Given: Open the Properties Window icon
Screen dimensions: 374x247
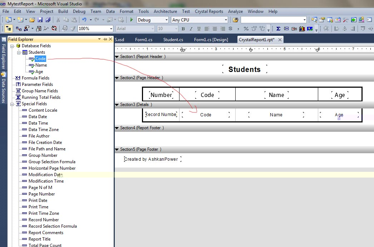Looking at the screenshot, I should 322,20.
